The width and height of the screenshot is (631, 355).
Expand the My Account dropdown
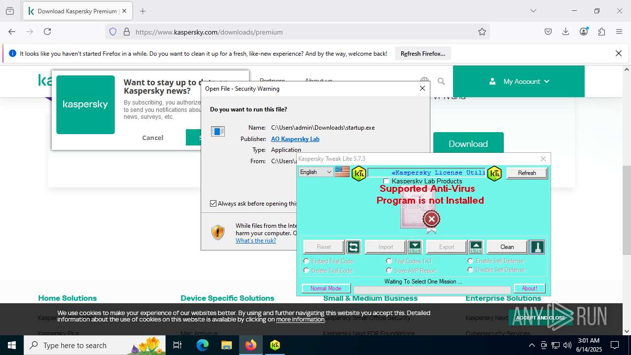(x=519, y=81)
